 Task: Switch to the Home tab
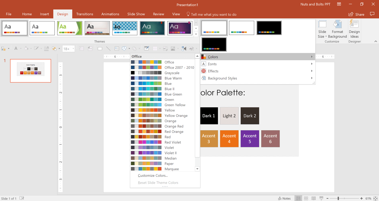click(27, 14)
